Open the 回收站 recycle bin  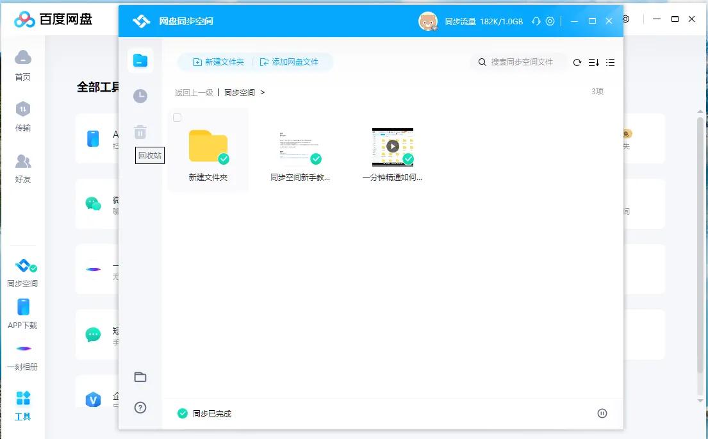[140, 131]
